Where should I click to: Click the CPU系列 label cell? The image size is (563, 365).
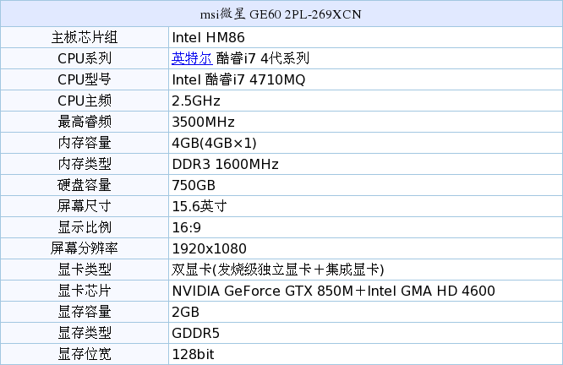point(85,58)
